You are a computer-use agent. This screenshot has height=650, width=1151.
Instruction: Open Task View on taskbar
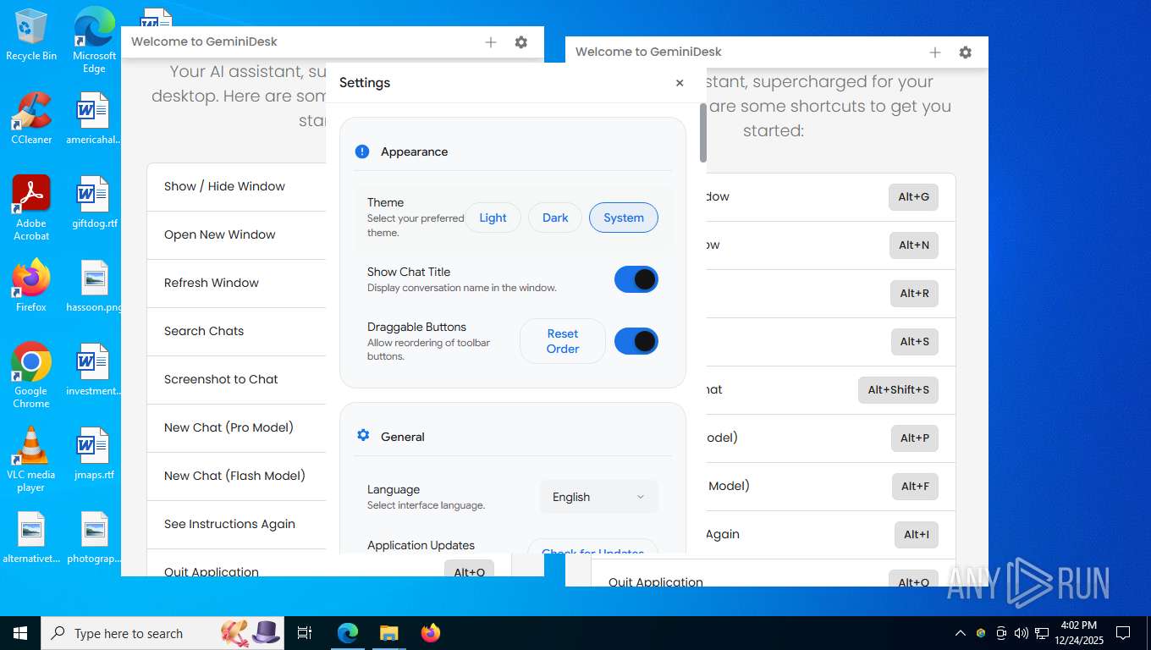305,633
